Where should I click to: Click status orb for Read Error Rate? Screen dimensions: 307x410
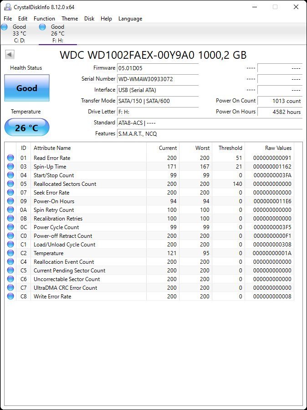point(10,158)
